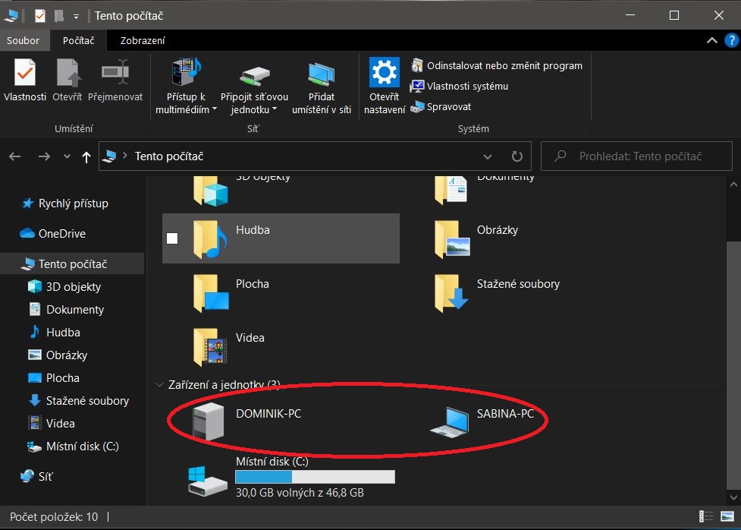Open Hudba in navigation pane

pyautogui.click(x=55, y=332)
